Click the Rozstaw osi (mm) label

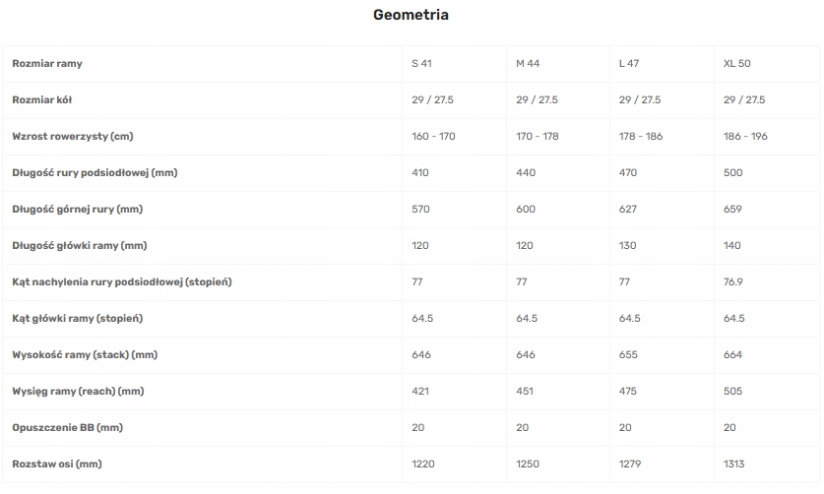(58, 464)
